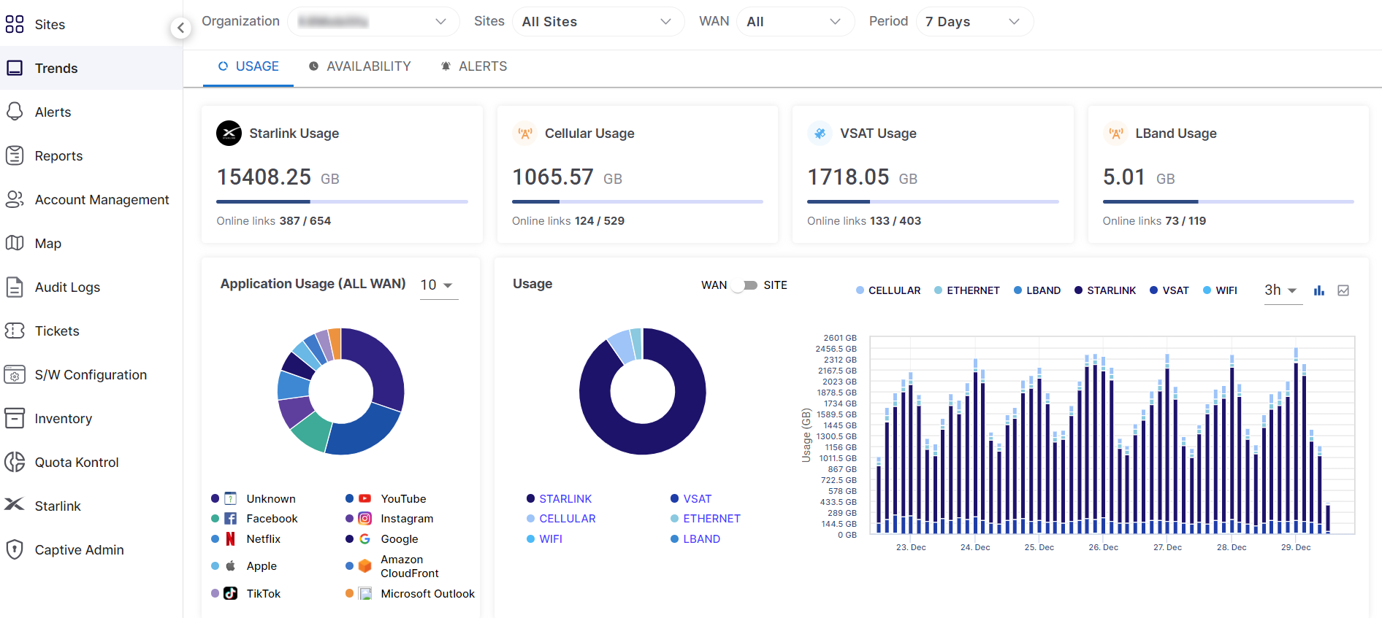This screenshot has height=618, width=1382.
Task: Open the 3h interval dropdown
Action: click(1282, 290)
